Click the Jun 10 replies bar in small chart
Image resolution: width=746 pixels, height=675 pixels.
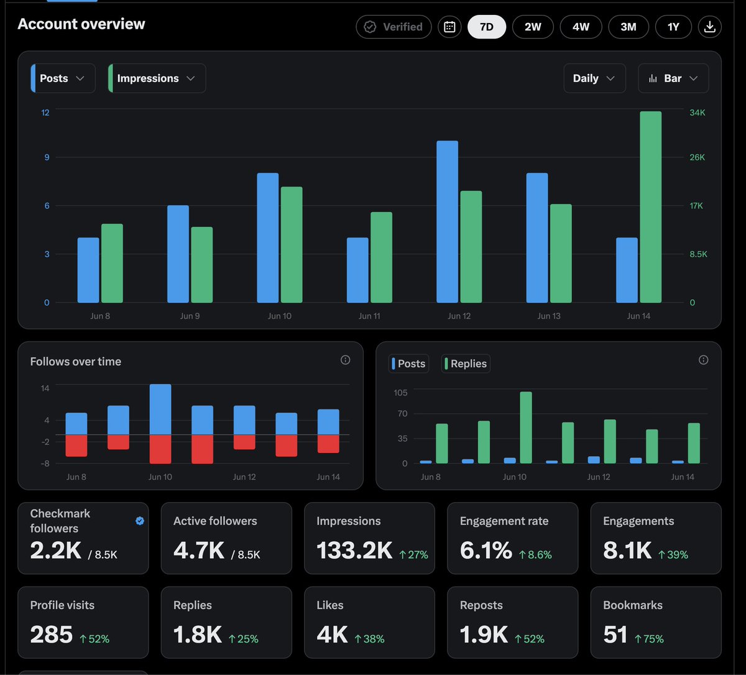tap(526, 427)
